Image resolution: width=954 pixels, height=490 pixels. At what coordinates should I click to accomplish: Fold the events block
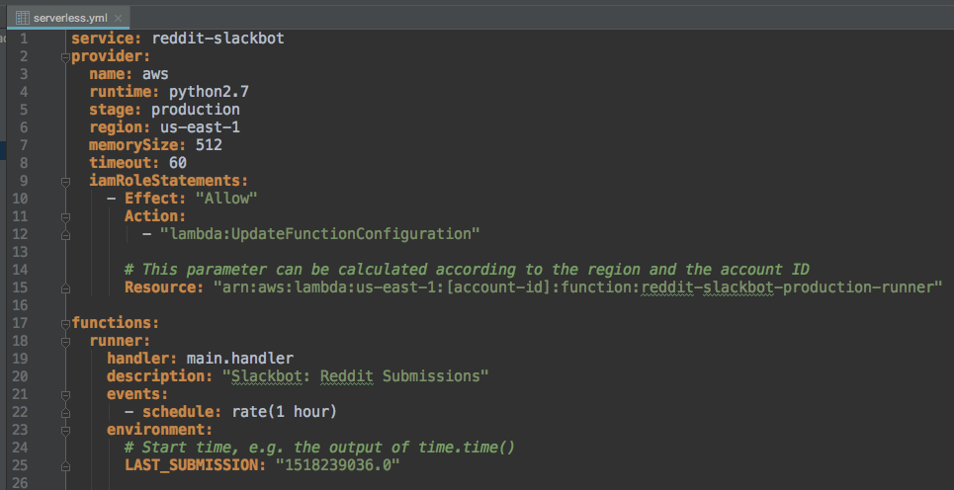(65, 394)
